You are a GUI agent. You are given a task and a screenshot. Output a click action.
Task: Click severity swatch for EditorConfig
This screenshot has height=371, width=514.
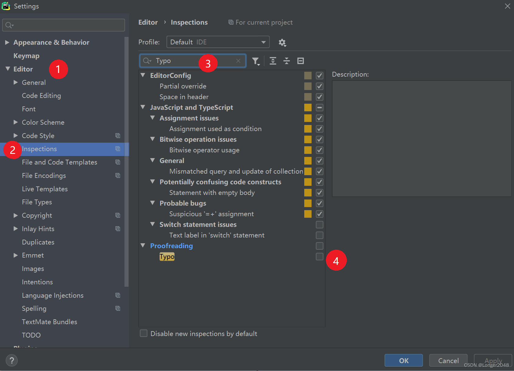tap(308, 75)
